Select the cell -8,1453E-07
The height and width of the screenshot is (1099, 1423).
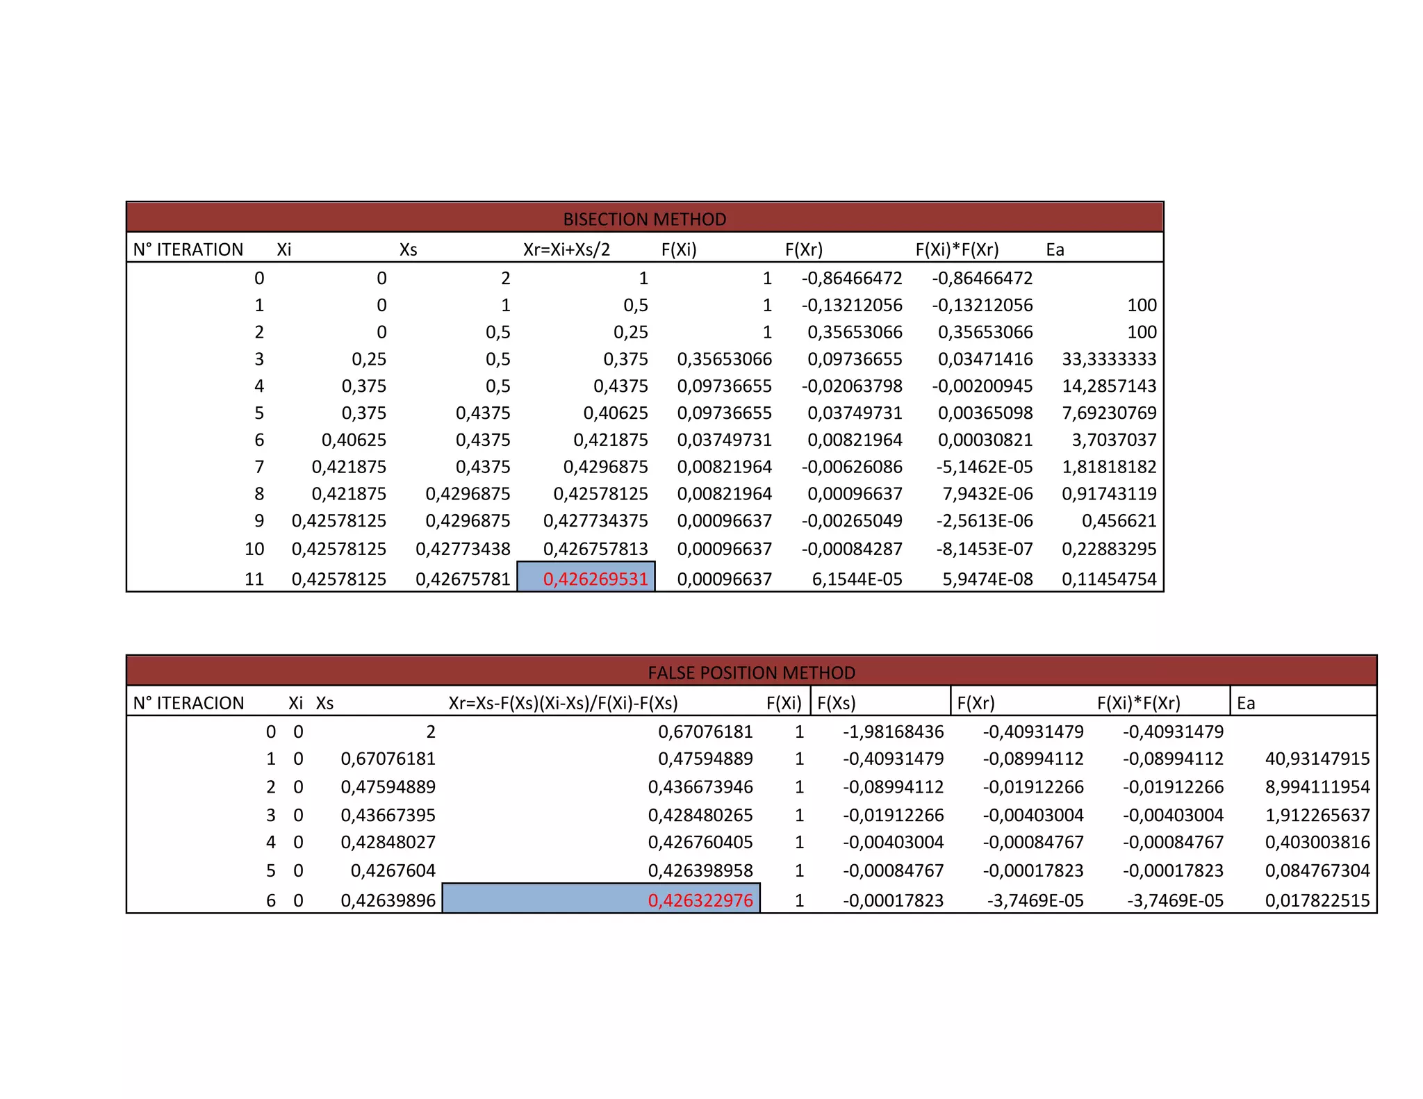(x=984, y=549)
